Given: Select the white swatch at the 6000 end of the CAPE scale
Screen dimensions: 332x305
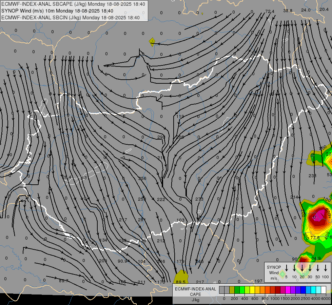Looking at the screenshot, I should pos(324,290).
